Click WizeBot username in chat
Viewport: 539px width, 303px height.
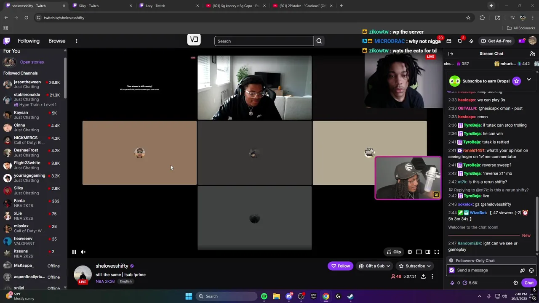coord(478,213)
